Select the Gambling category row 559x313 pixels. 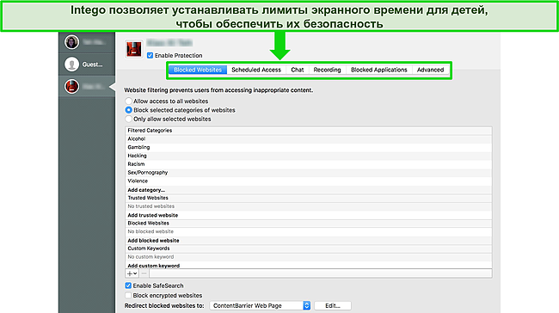(309, 147)
